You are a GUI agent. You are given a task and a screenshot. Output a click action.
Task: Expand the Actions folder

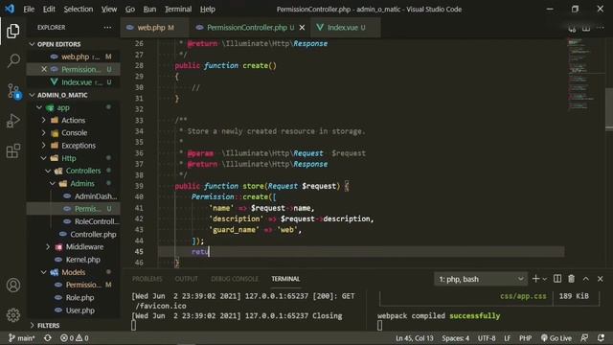click(x=44, y=120)
